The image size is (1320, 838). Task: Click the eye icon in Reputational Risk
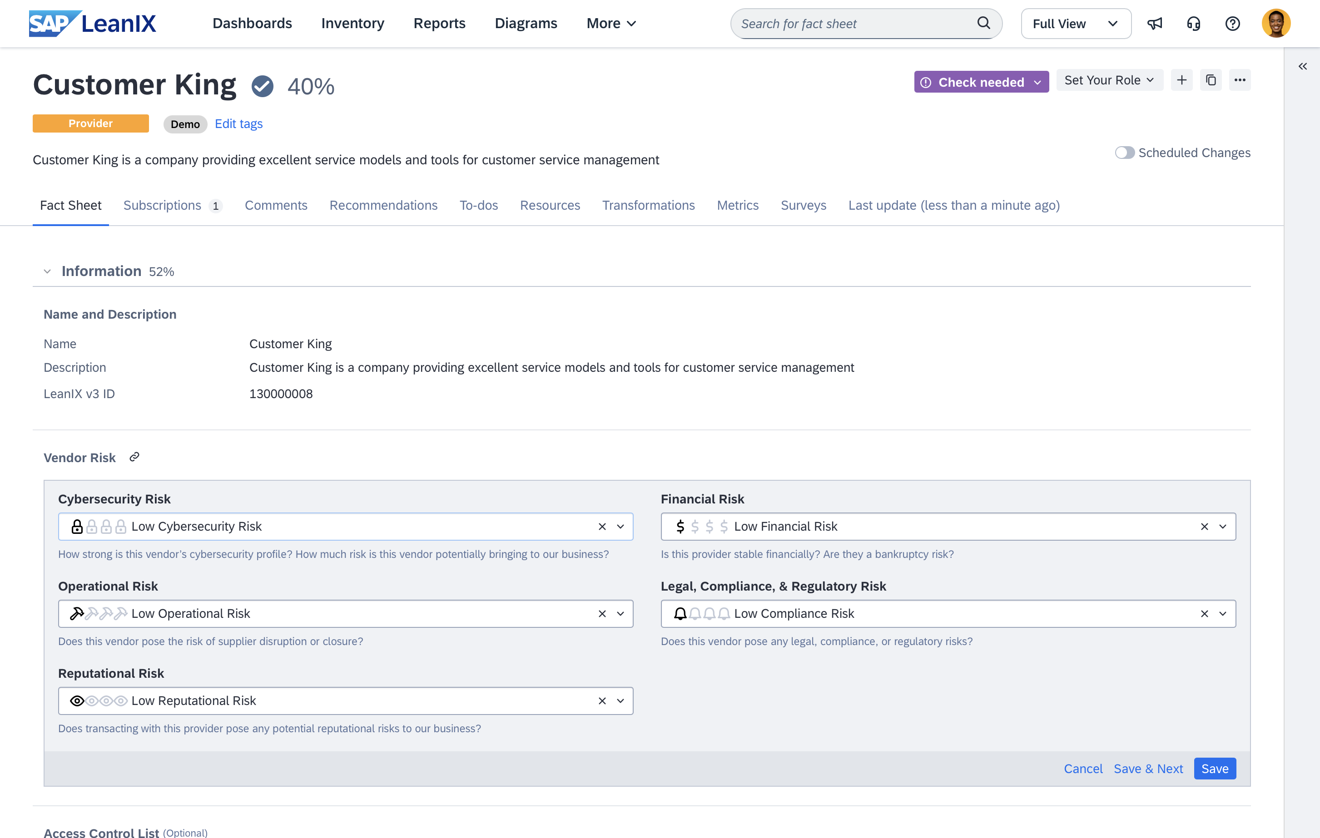point(77,700)
